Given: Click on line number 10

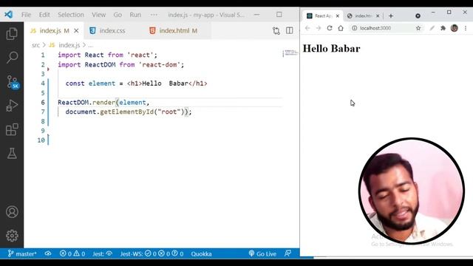Looking at the screenshot, I should pos(41,140).
